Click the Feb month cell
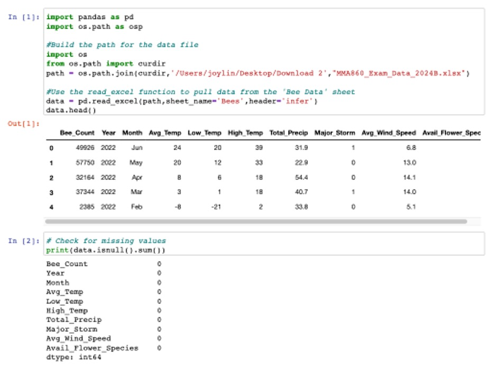Viewport: 495px width, 369px height. [136, 207]
